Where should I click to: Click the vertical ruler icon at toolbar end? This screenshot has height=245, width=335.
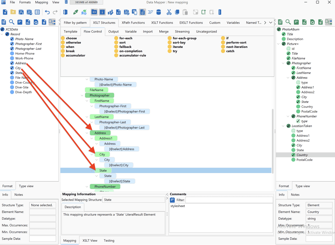(220, 12)
